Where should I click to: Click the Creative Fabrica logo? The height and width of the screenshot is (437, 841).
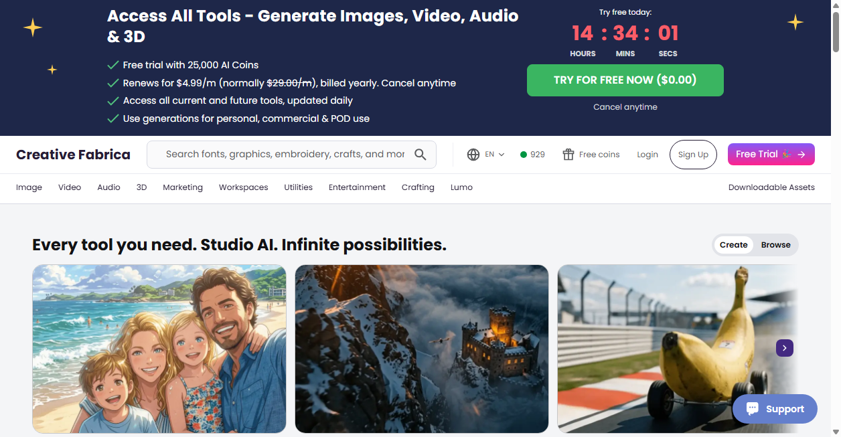click(x=73, y=155)
